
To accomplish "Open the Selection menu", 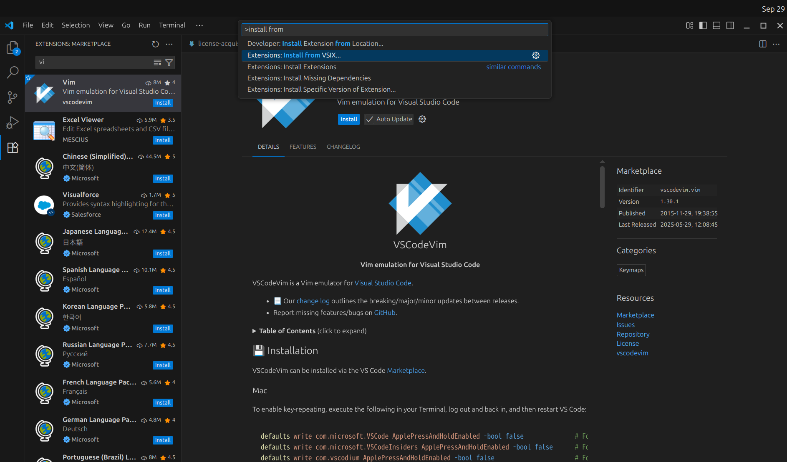I will click(x=76, y=25).
